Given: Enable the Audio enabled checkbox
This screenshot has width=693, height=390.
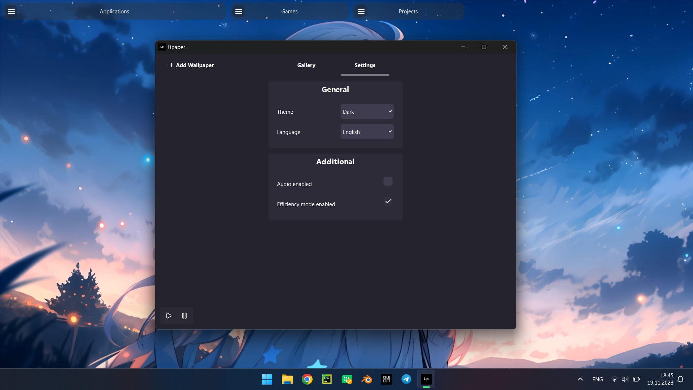Looking at the screenshot, I should point(388,181).
